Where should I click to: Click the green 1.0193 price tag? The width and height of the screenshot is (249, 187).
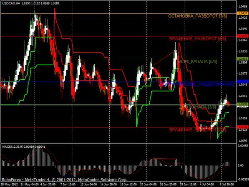[243, 104]
